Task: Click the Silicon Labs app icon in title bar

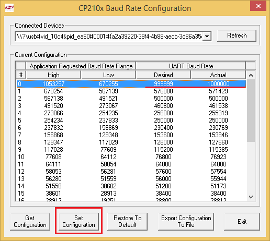Action: tap(9, 8)
